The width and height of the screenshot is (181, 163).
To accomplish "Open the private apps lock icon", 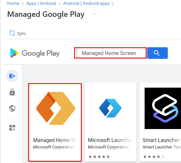I will [x=12, y=92].
